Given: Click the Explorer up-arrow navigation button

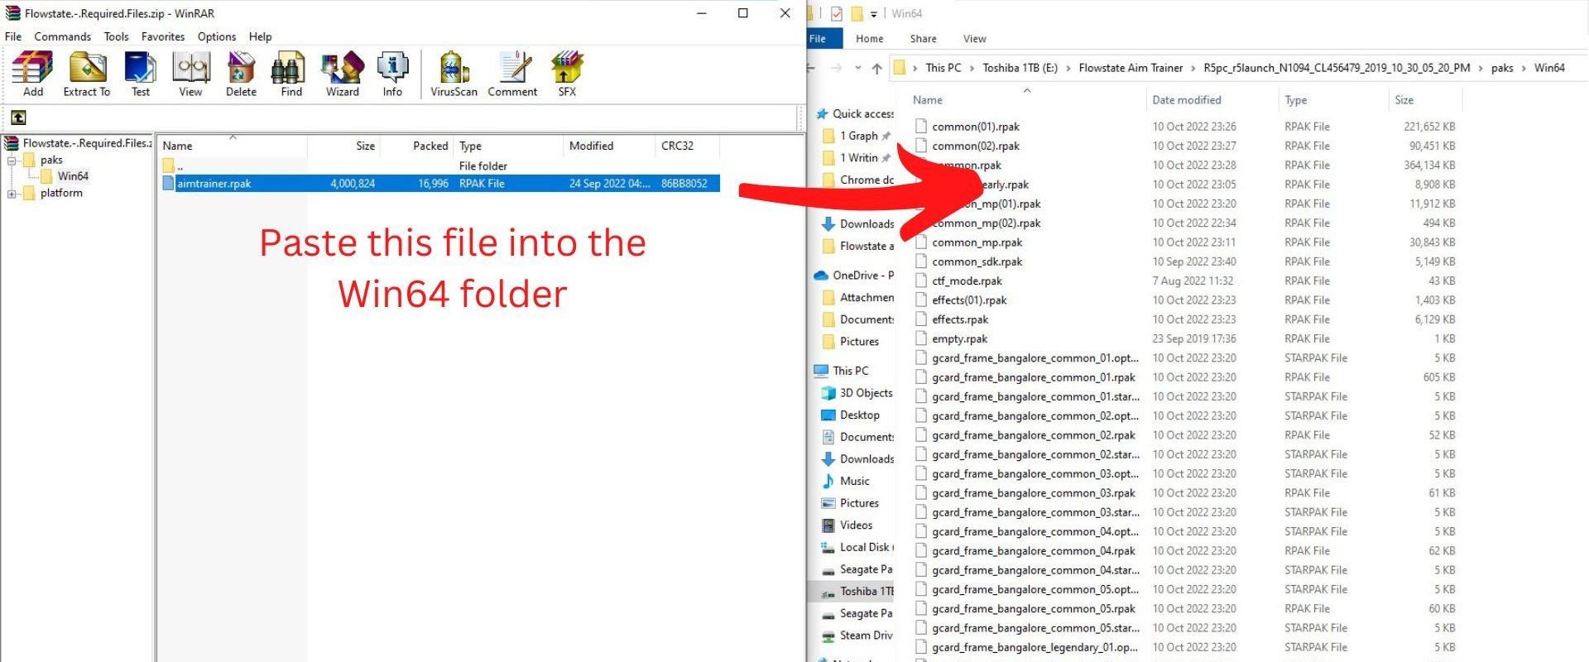Looking at the screenshot, I should point(877,68).
